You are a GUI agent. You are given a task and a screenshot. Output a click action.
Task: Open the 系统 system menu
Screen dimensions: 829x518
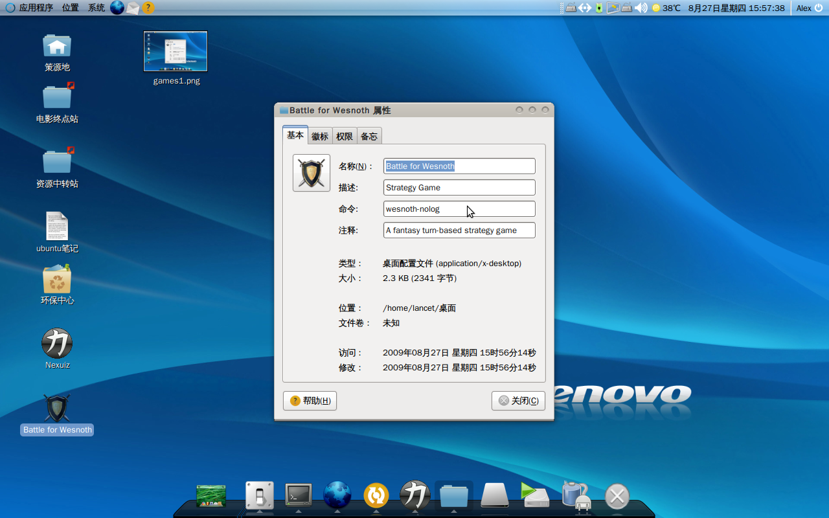(97, 8)
